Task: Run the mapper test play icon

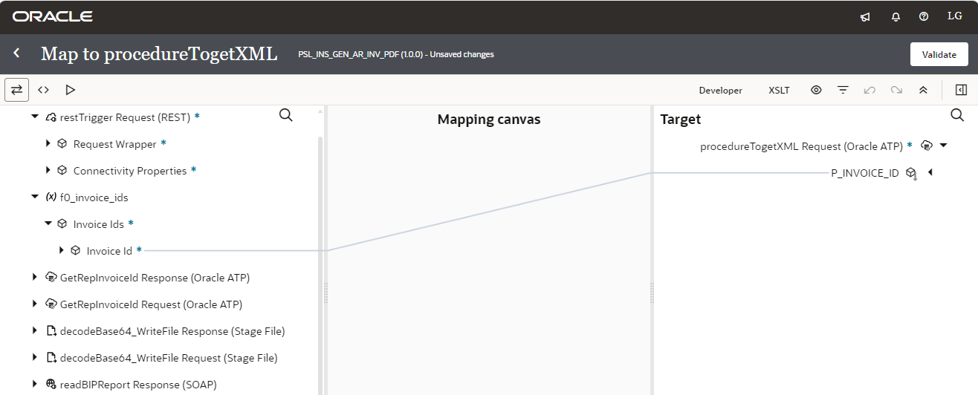Action: tap(71, 90)
